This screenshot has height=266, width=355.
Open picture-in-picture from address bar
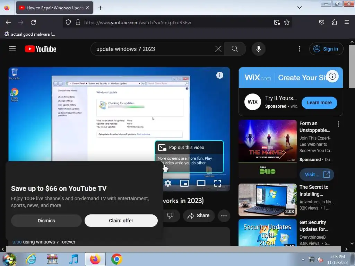tap(277, 23)
